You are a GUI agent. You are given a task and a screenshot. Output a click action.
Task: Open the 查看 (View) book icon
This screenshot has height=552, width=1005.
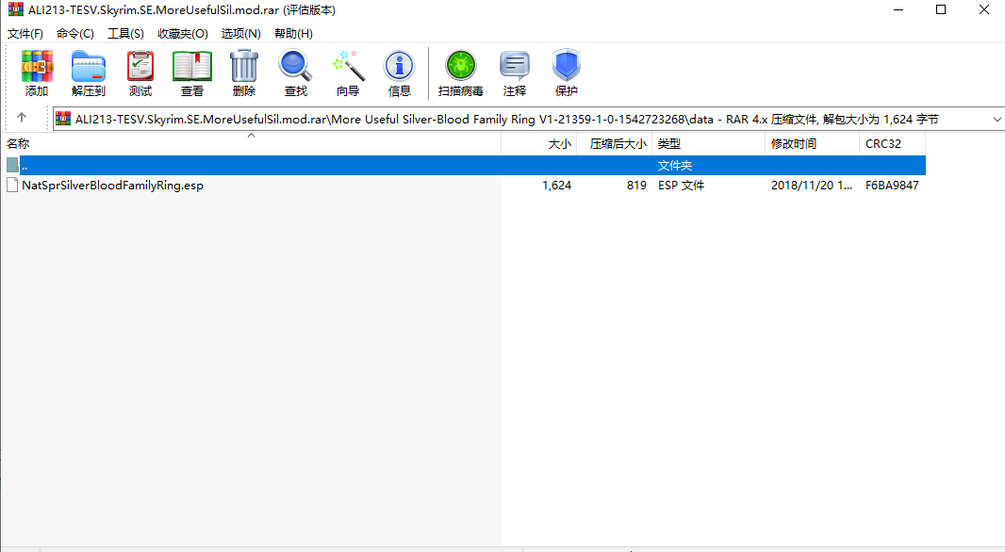tap(192, 73)
